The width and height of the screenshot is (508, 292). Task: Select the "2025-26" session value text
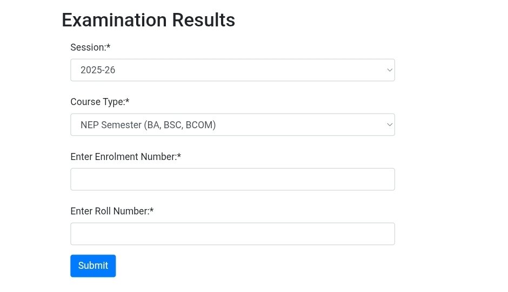tap(98, 70)
